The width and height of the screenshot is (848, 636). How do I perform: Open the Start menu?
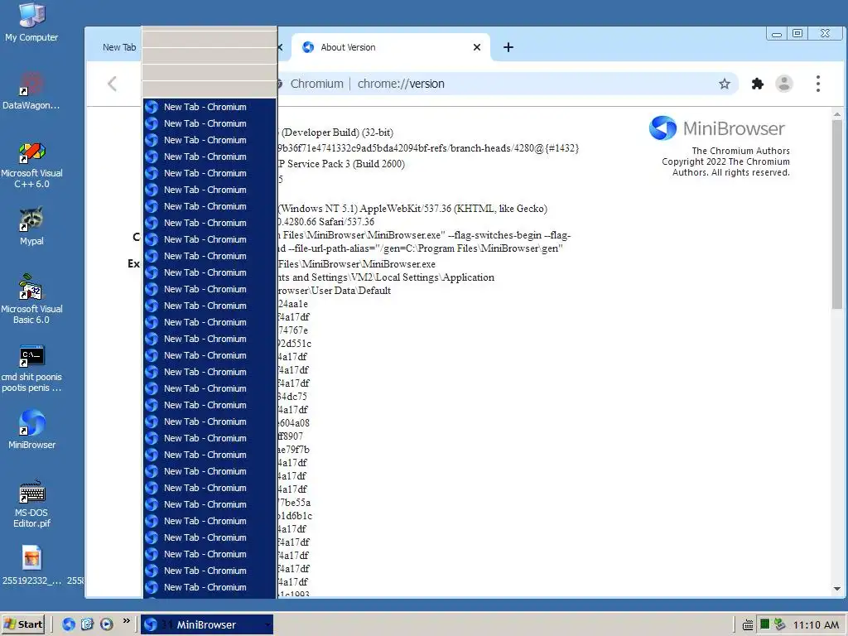pos(23,624)
